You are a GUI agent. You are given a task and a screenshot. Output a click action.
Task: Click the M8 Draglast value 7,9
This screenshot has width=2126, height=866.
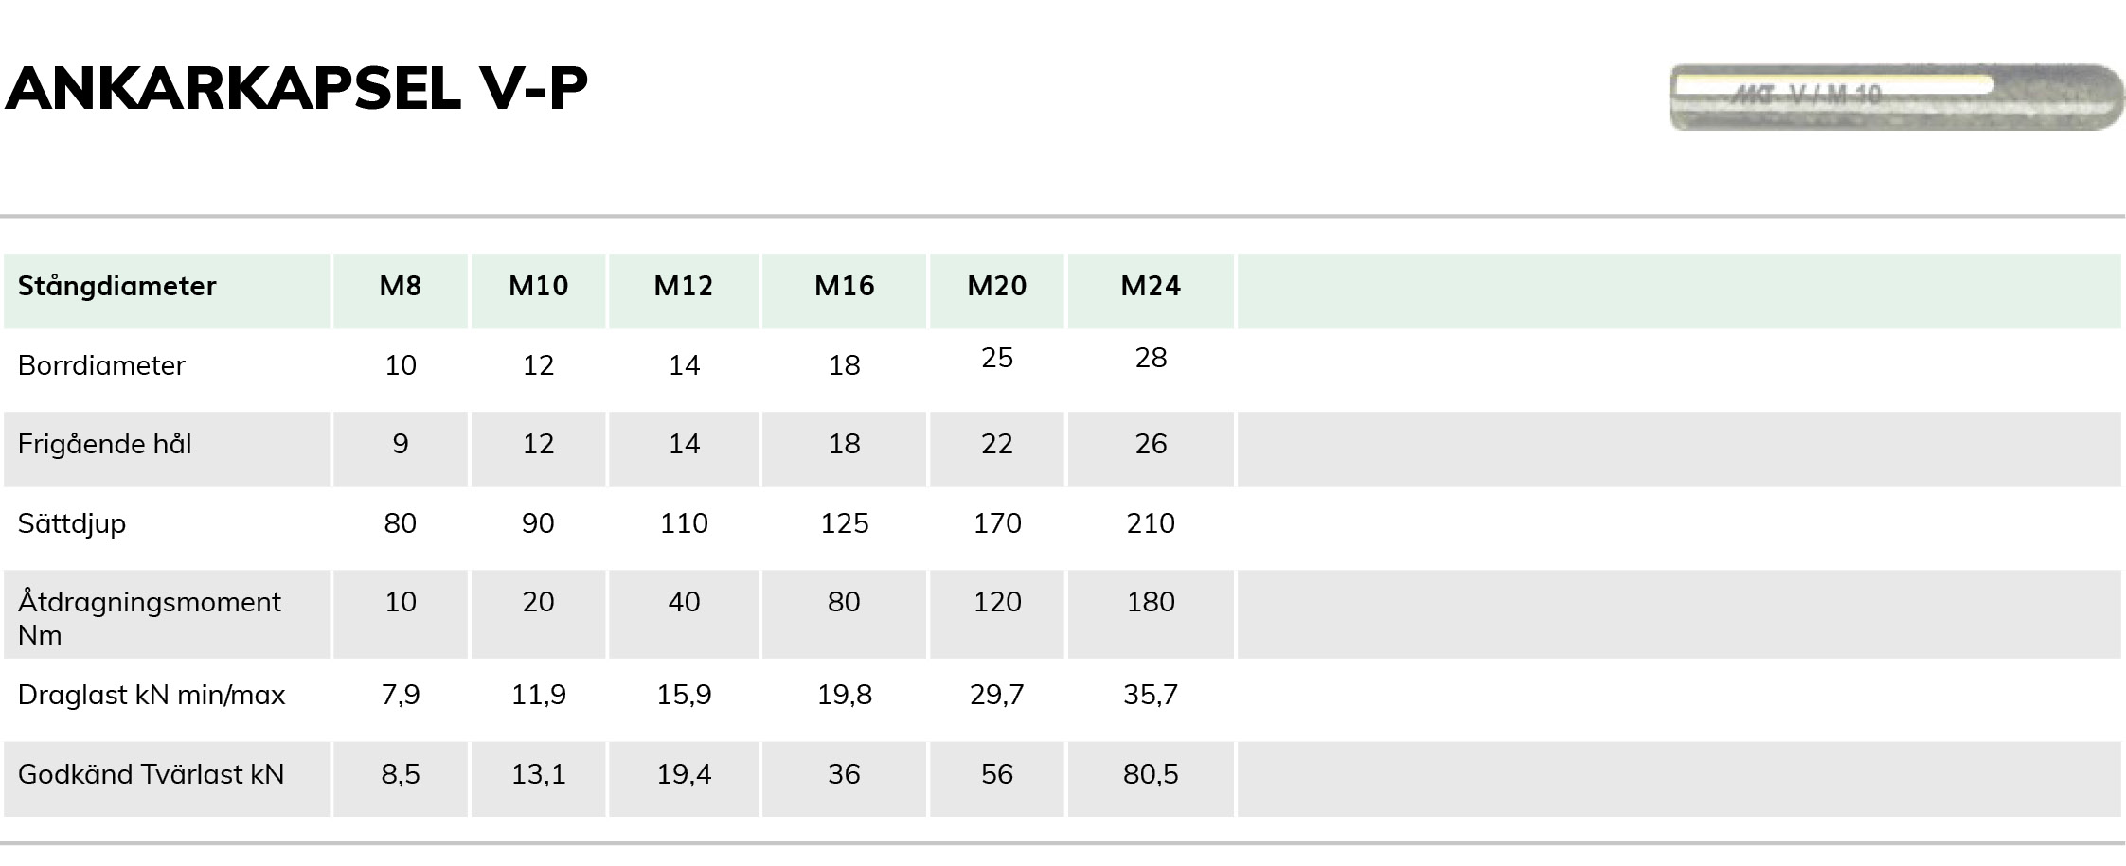click(x=401, y=695)
